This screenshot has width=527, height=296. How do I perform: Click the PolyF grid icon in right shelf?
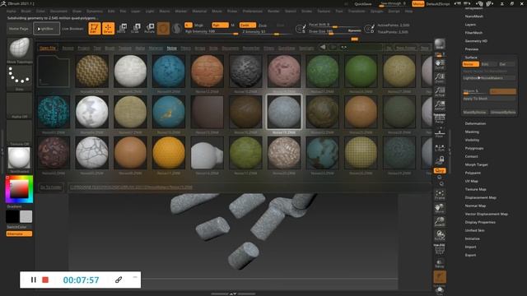tap(439, 249)
